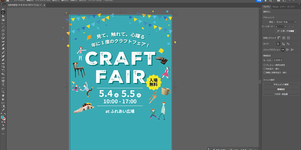Click the default fill and stroke icon
The width and height of the screenshot is (301, 150).
[2, 114]
